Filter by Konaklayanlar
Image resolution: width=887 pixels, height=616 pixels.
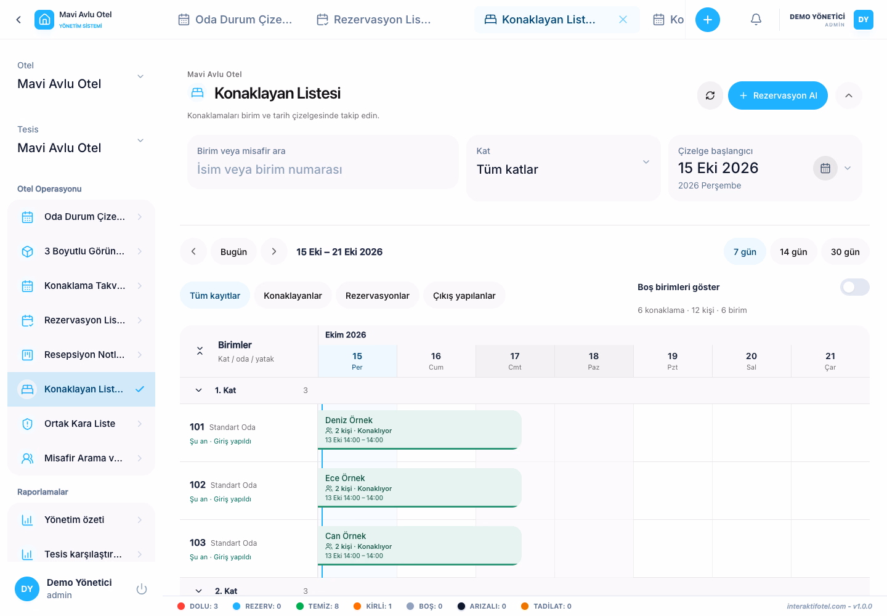tap(293, 296)
